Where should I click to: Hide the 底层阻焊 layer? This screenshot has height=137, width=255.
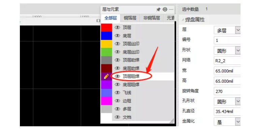[x=118, y=84]
